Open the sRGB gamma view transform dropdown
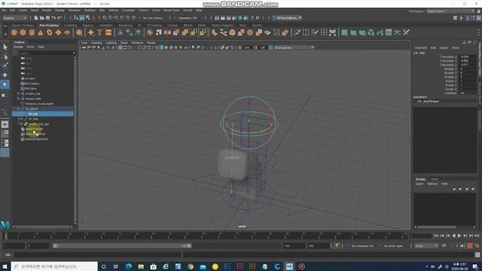 point(294,47)
